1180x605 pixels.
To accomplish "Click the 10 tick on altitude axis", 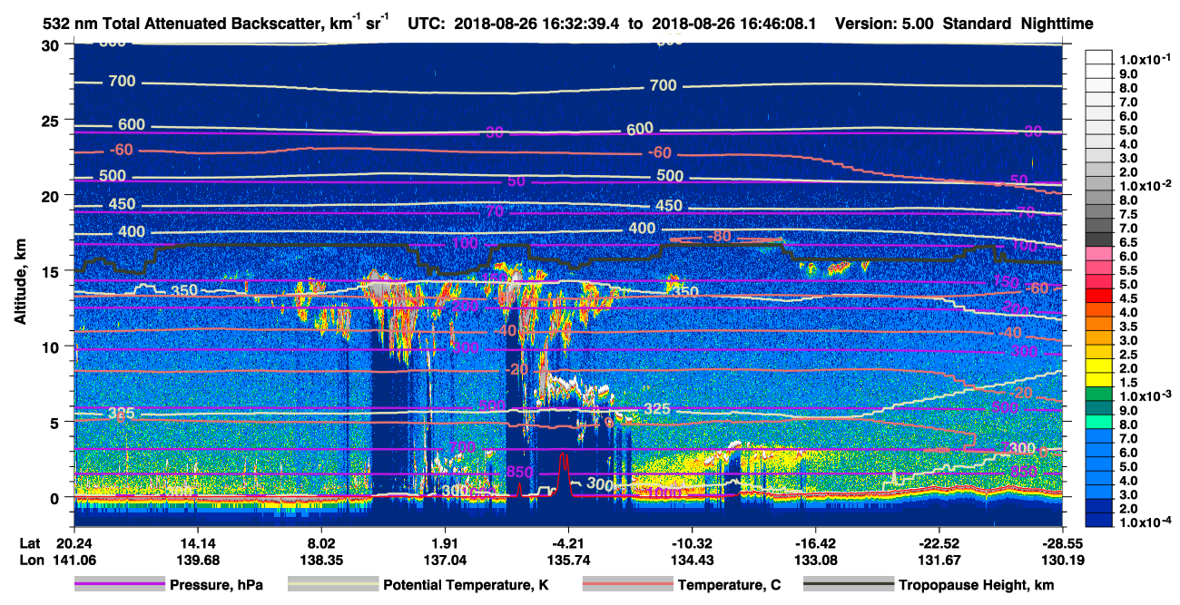I will pyautogui.click(x=52, y=346).
